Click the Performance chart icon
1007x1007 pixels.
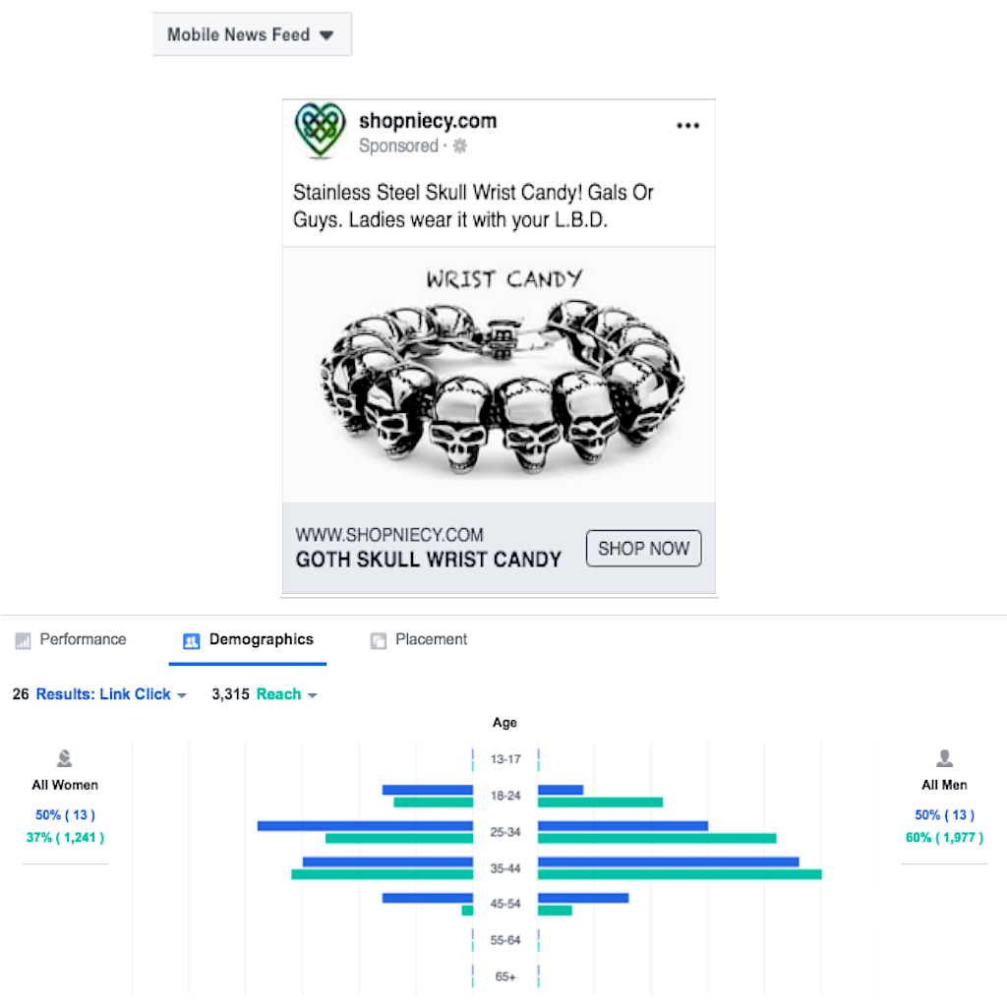pyautogui.click(x=23, y=641)
